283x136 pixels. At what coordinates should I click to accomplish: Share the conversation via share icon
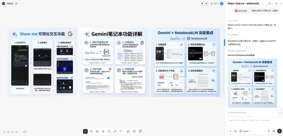pyautogui.click(x=276, y=3)
